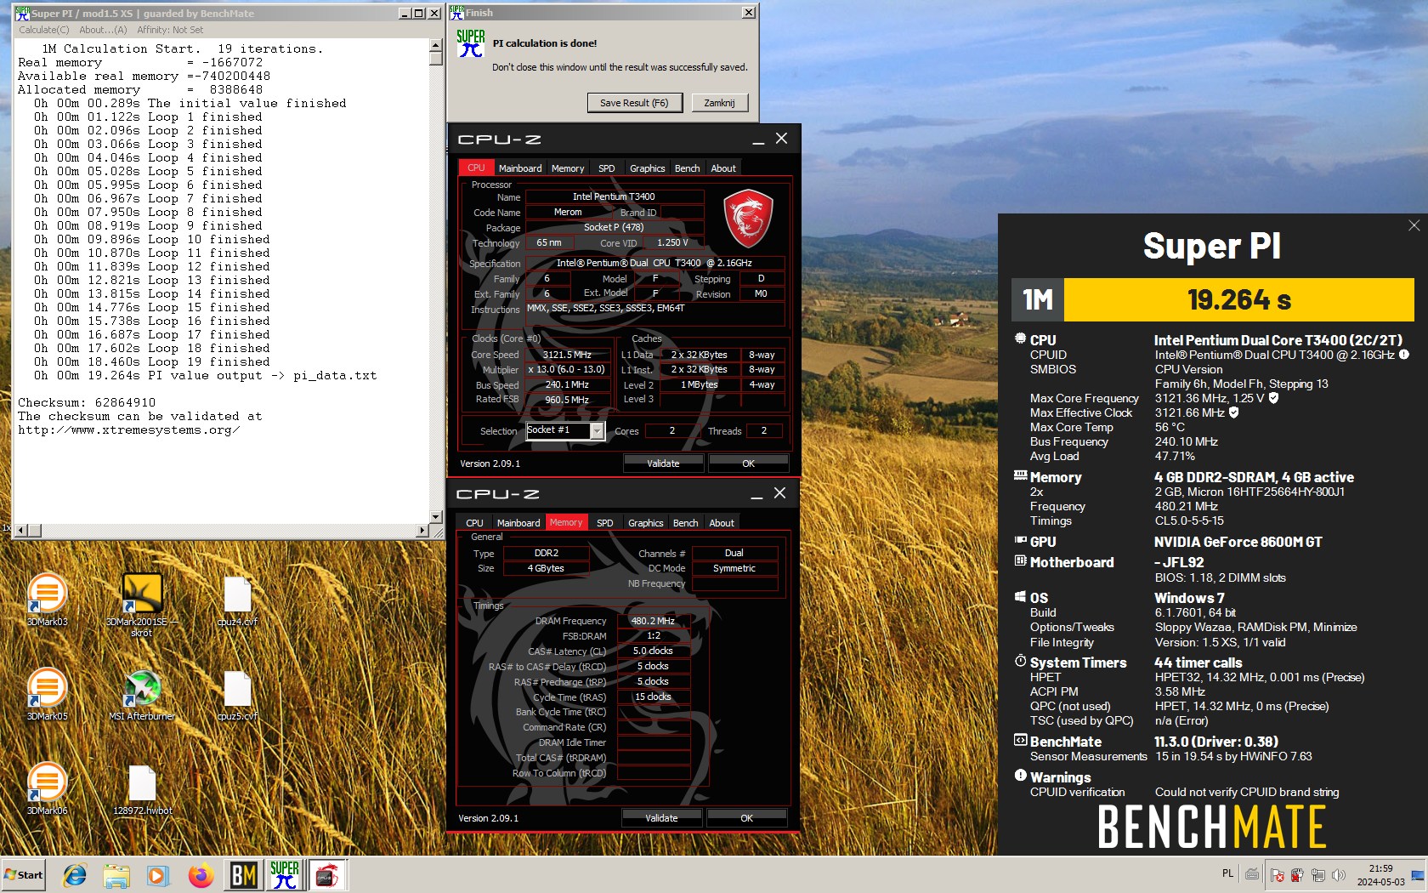Launch Firefox from the taskbar
This screenshot has width=1428, height=893.
pyautogui.click(x=201, y=875)
